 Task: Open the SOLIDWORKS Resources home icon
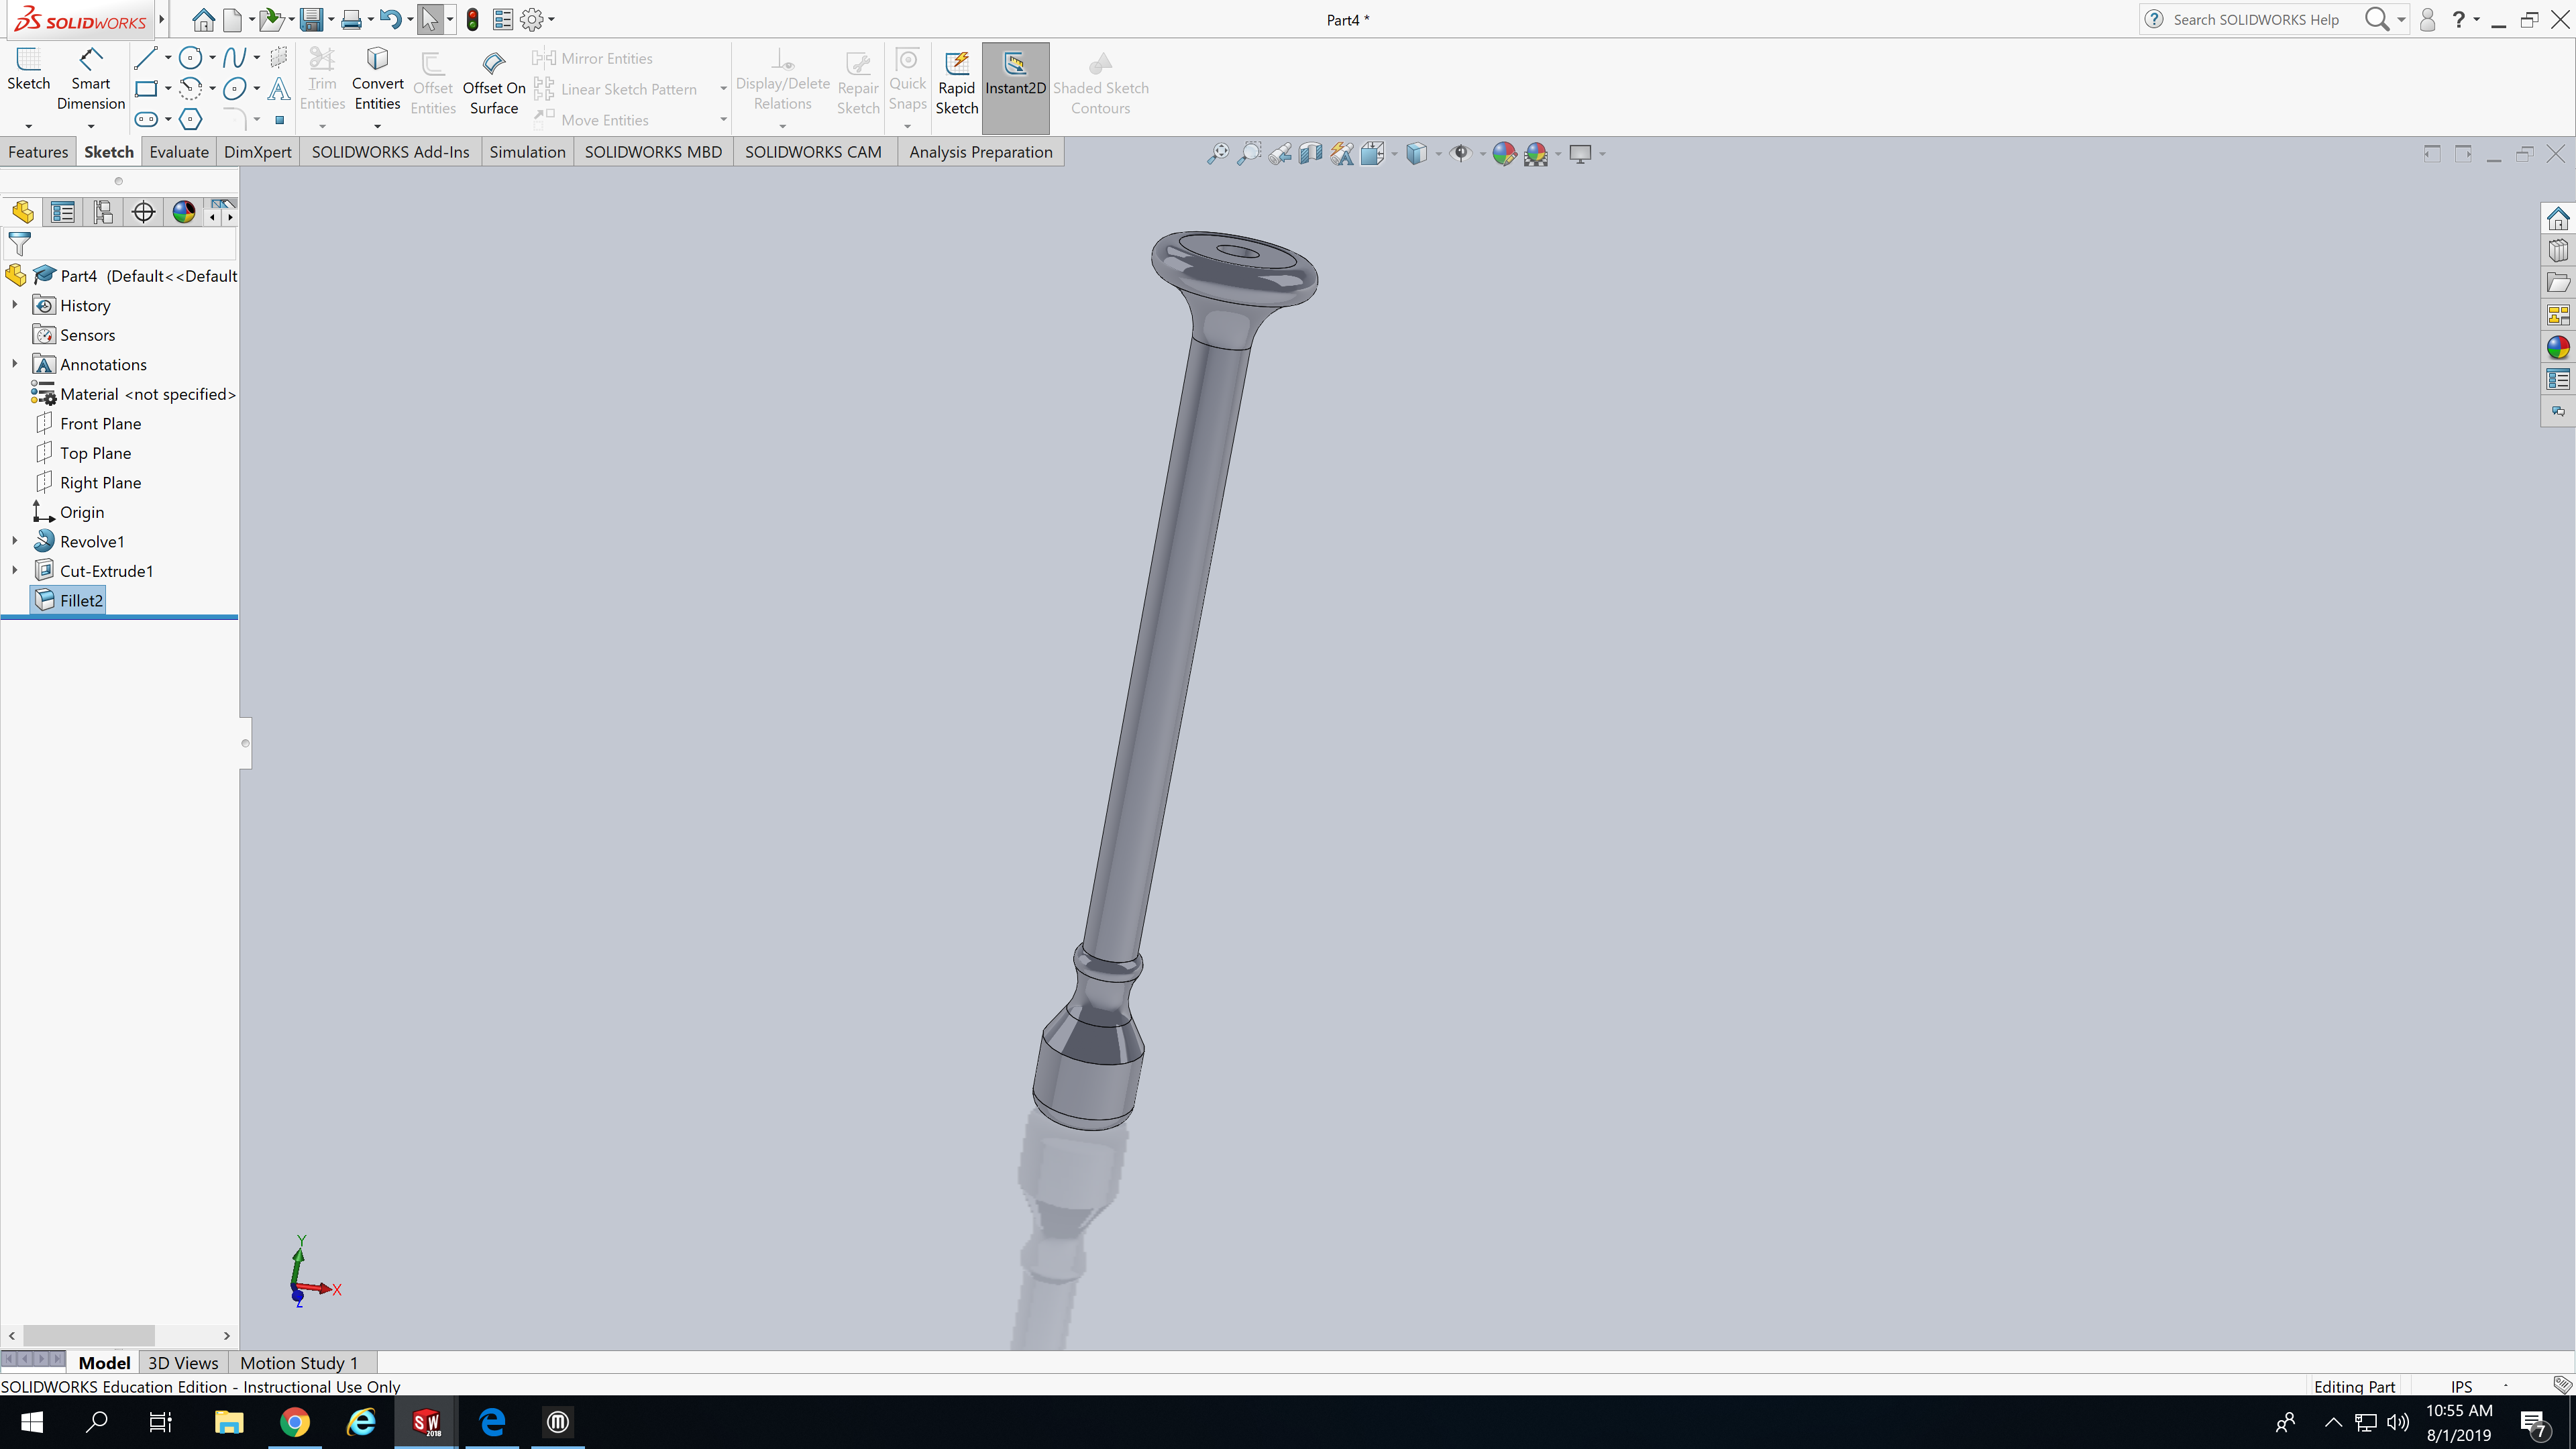2558,219
